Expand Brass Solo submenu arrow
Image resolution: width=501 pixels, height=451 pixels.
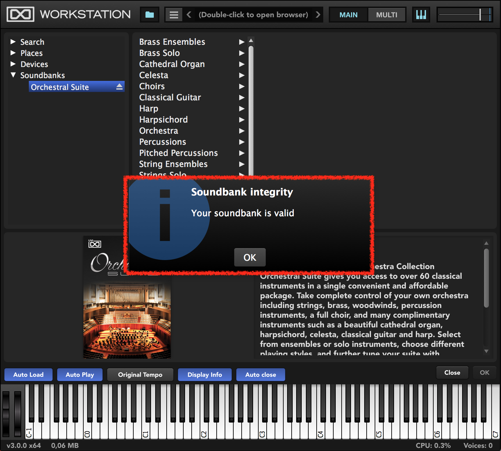(242, 53)
